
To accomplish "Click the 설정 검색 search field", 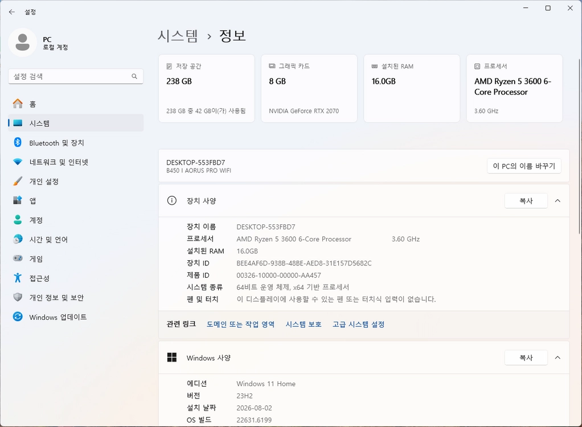I will (76, 76).
